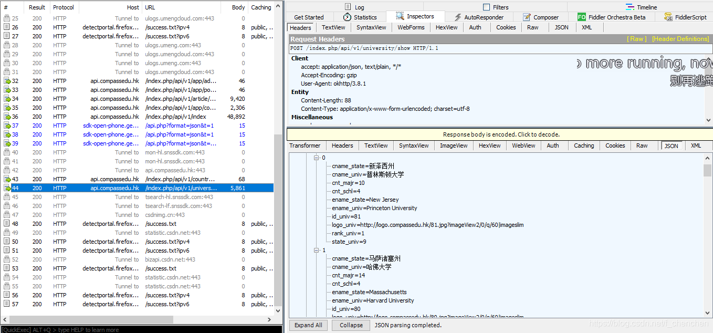
Task: Open the AutoResponder tab
Action: [479, 17]
